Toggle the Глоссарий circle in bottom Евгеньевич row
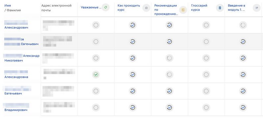The height and width of the screenshot is (118, 263). pos(206,91)
